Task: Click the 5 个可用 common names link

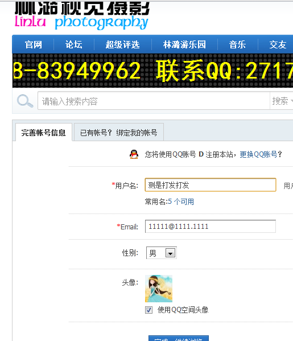Action: tap(181, 202)
